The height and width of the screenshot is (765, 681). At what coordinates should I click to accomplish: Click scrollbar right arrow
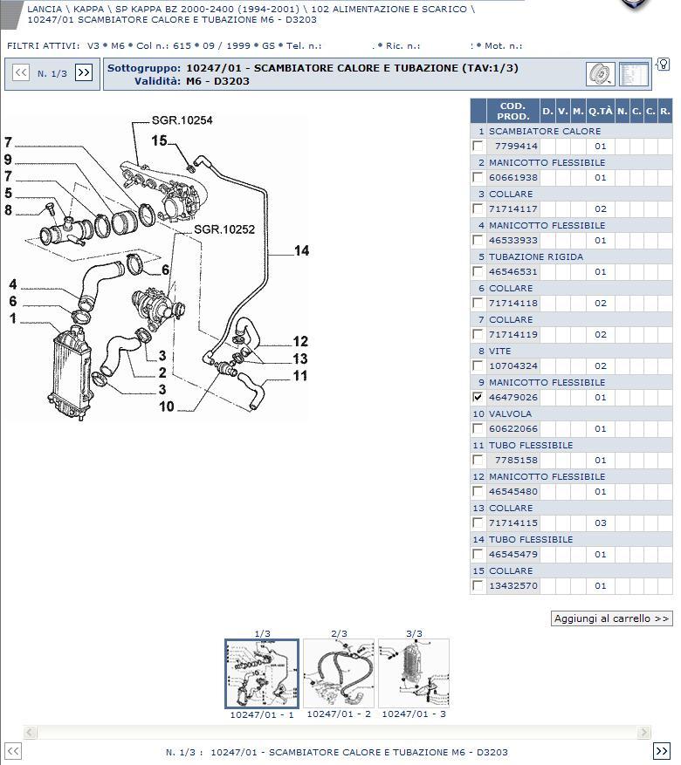pos(644,732)
